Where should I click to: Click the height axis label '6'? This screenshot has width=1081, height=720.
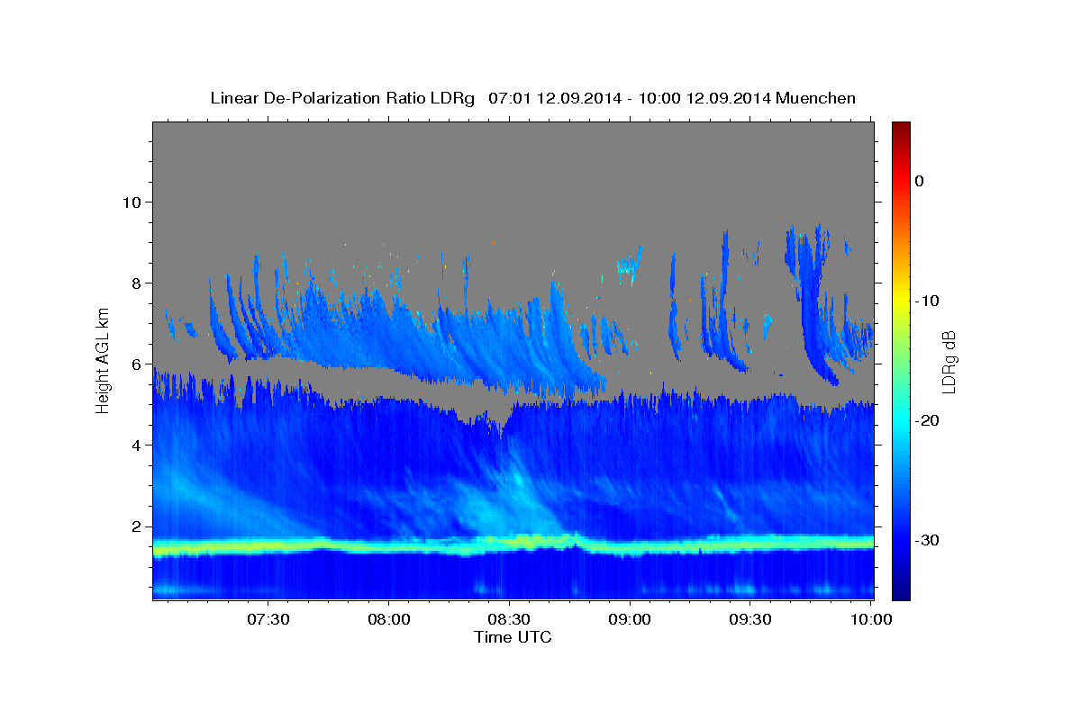(138, 364)
